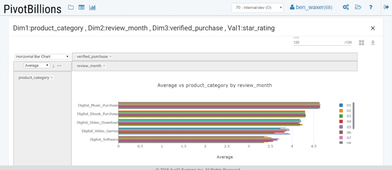The width and height of the screenshot is (392, 170).
Task: Click the Limit input field
Action: coord(322,43)
